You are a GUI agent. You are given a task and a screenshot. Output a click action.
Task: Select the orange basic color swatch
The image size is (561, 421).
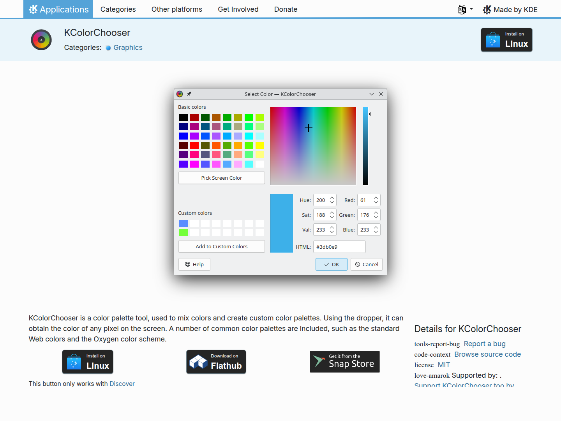point(238,145)
